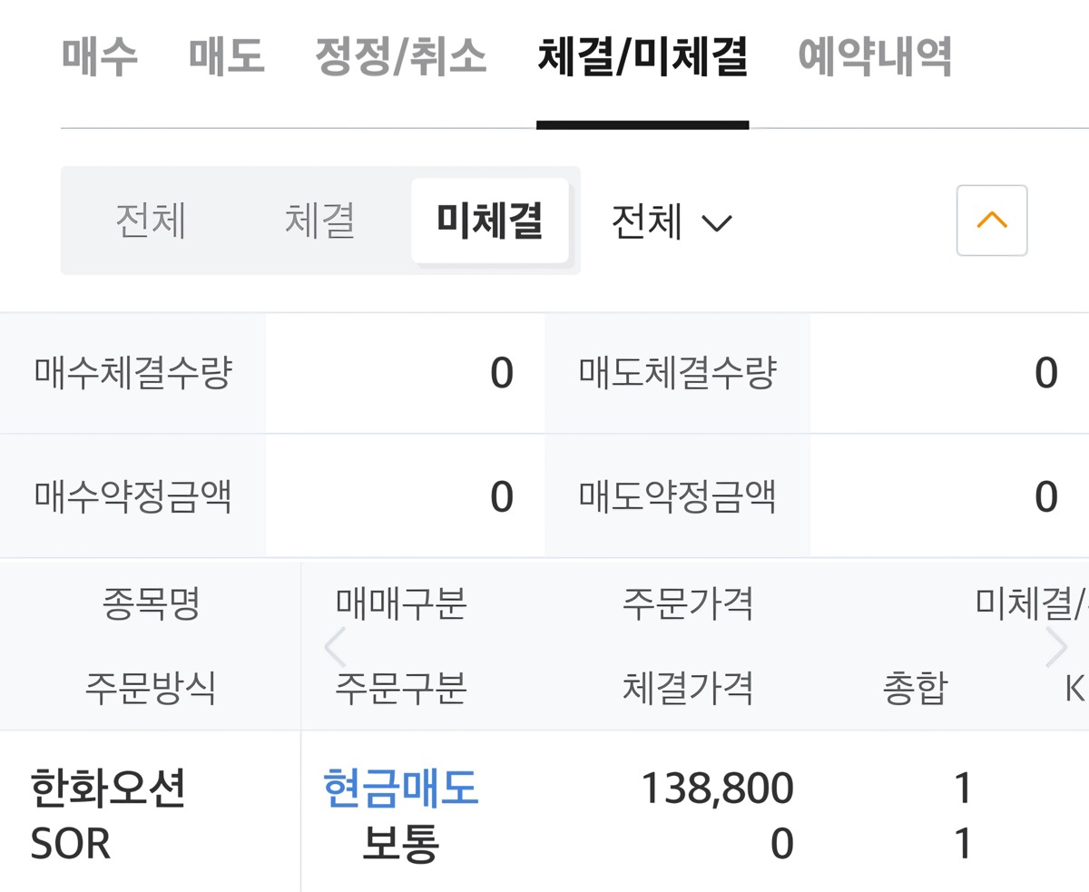Tap the 총합 column header
The width and height of the screenshot is (1089, 892).
pos(915,689)
